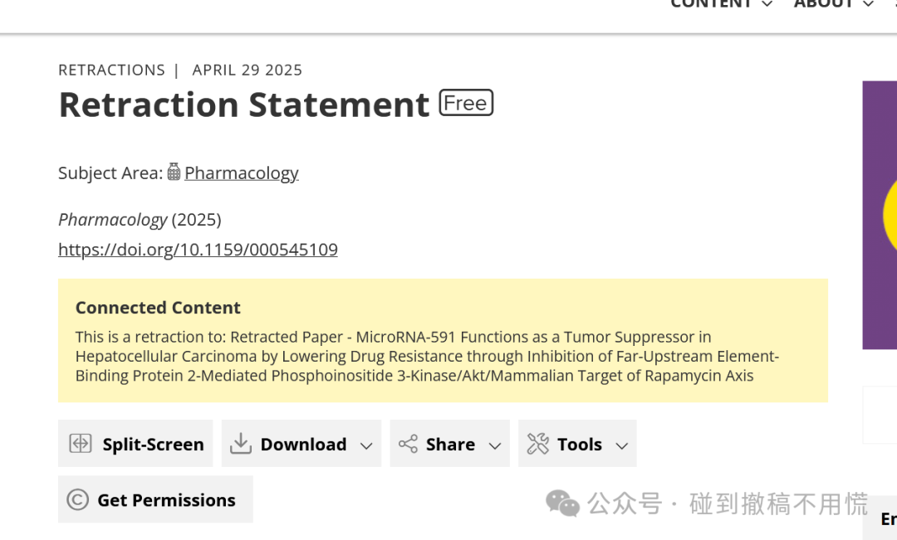Open the Pharmacology subject area link

pos(242,173)
